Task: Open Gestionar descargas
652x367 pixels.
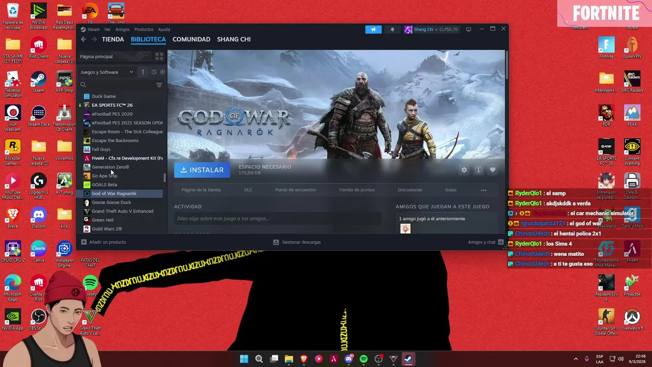Action: click(297, 242)
